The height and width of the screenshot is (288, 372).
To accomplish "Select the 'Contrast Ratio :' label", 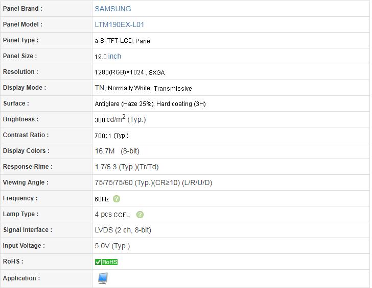I will click(26, 135).
